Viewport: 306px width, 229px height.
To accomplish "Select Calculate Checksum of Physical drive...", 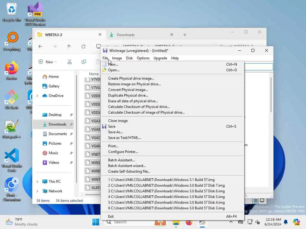I will point(172,106).
